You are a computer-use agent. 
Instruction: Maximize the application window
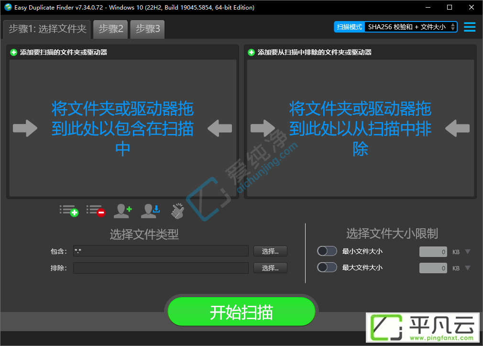tap(450, 7)
